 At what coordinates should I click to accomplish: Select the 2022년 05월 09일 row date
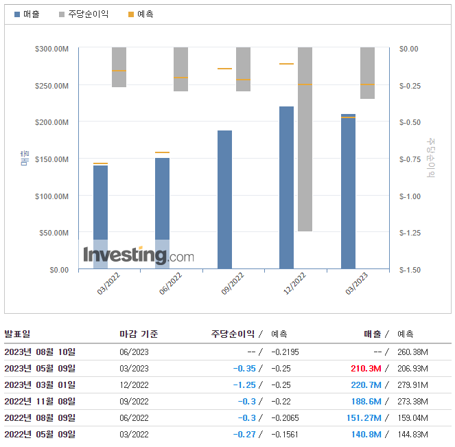point(40,434)
